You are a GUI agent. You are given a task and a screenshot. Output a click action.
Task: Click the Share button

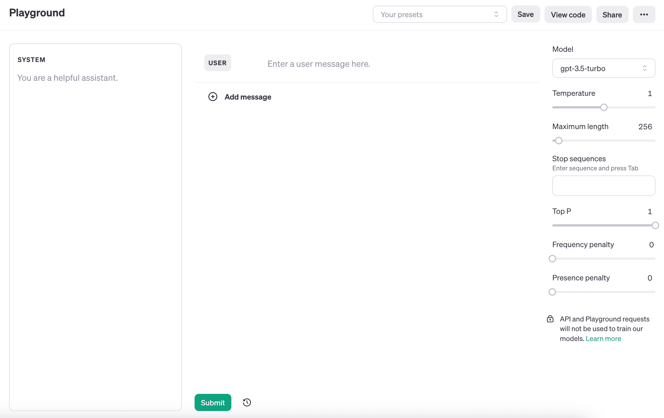[x=612, y=14]
